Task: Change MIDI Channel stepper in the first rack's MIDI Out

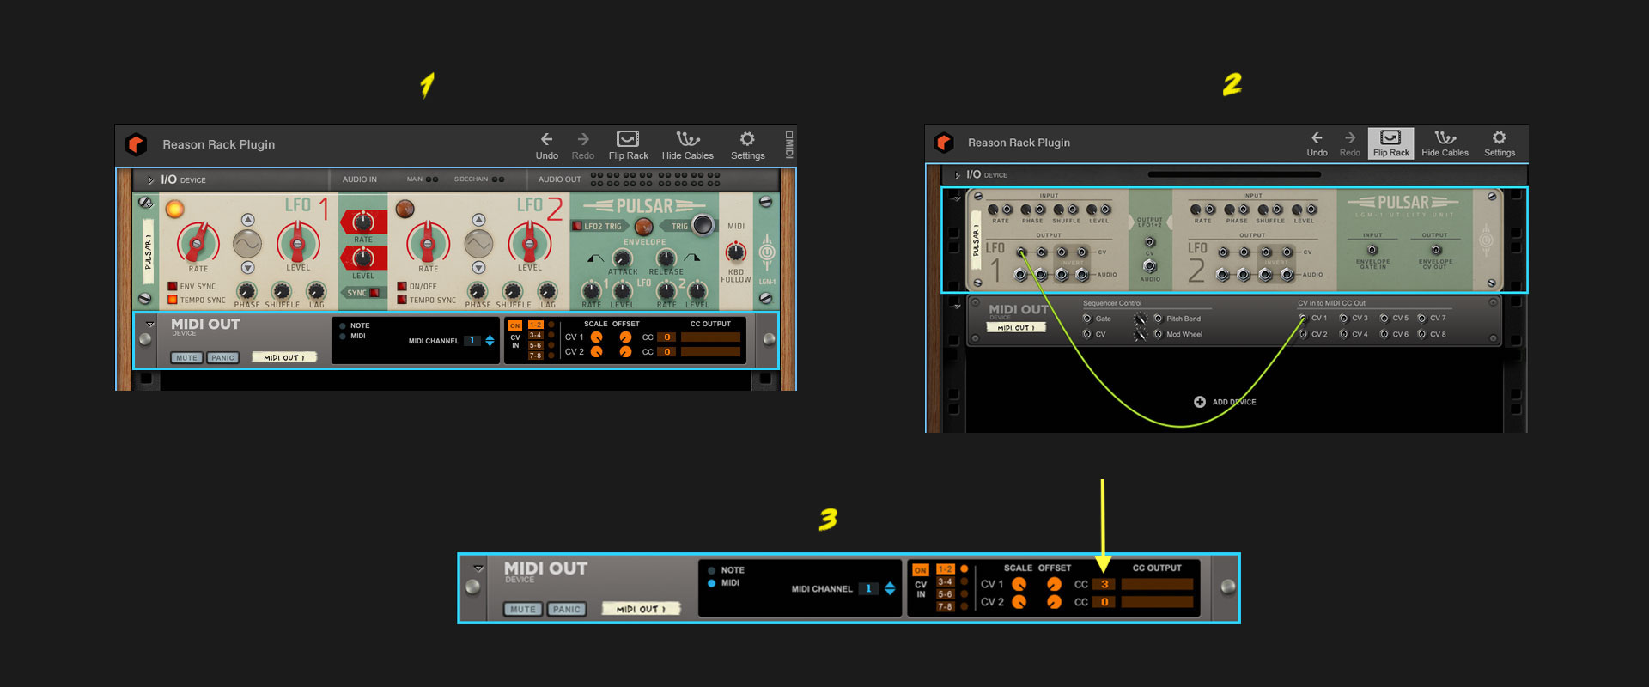Action: 490,341
